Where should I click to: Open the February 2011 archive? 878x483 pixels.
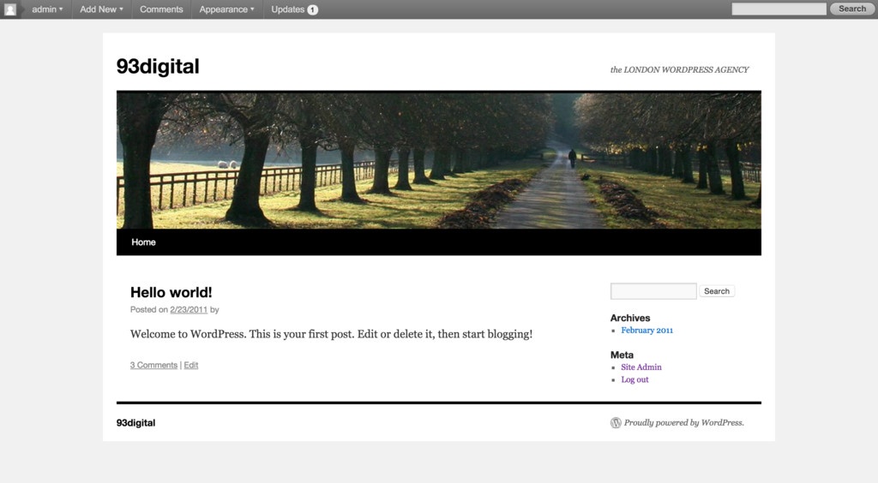click(646, 331)
